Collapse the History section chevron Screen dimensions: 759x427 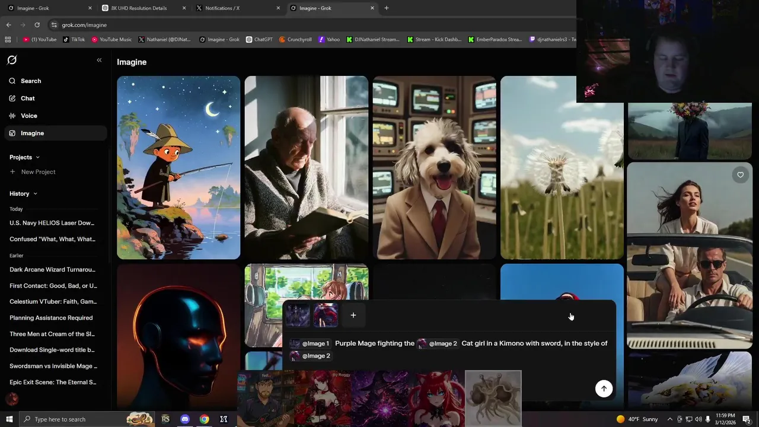(35, 193)
